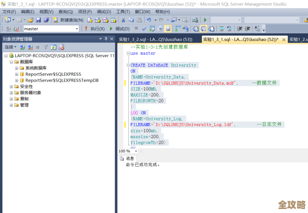Comment out the selected lines
This screenshot has width=308, height=213.
click(x=222, y=29)
